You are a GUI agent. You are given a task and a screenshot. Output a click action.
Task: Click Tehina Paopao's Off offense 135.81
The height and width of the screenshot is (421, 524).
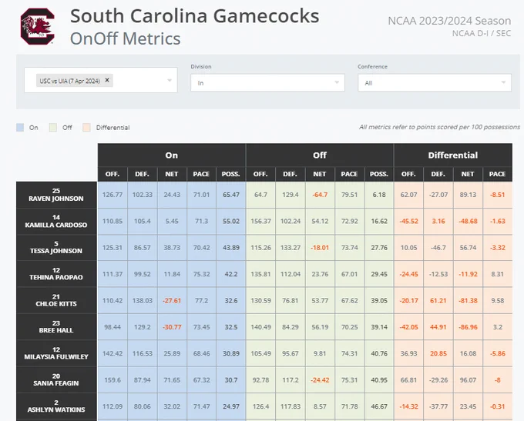260,274
